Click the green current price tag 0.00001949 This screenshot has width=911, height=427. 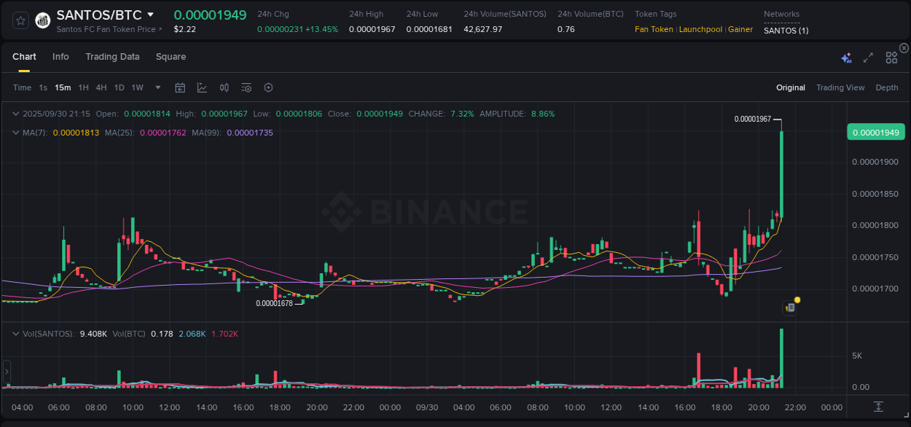click(876, 132)
